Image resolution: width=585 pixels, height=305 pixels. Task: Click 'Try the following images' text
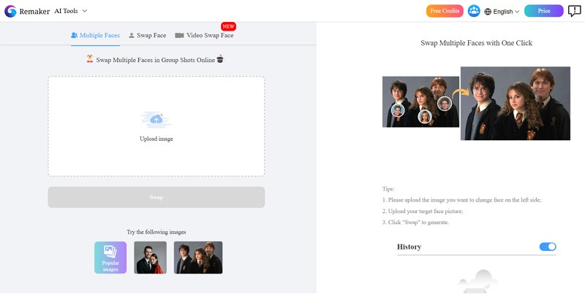click(156, 232)
